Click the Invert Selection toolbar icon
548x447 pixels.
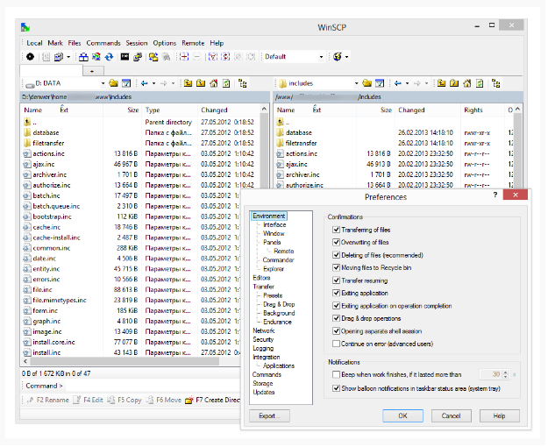pos(225,57)
